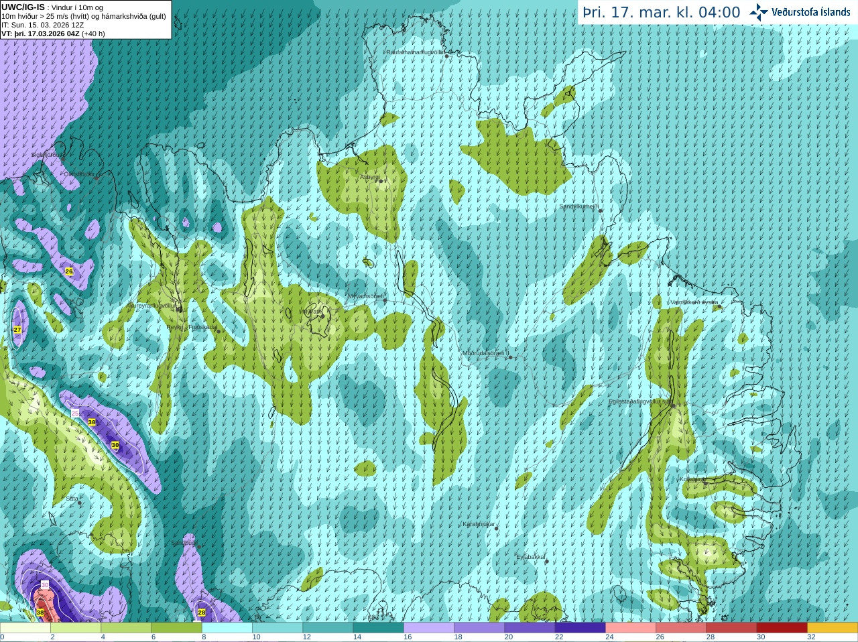Select the white 25 gust contour label
The height and width of the screenshot is (642, 858).
tap(75, 413)
